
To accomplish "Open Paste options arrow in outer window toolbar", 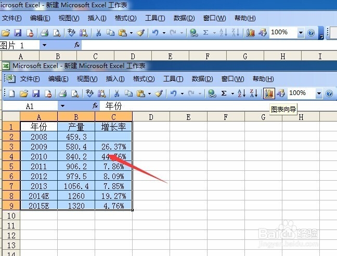I will point(132,33).
